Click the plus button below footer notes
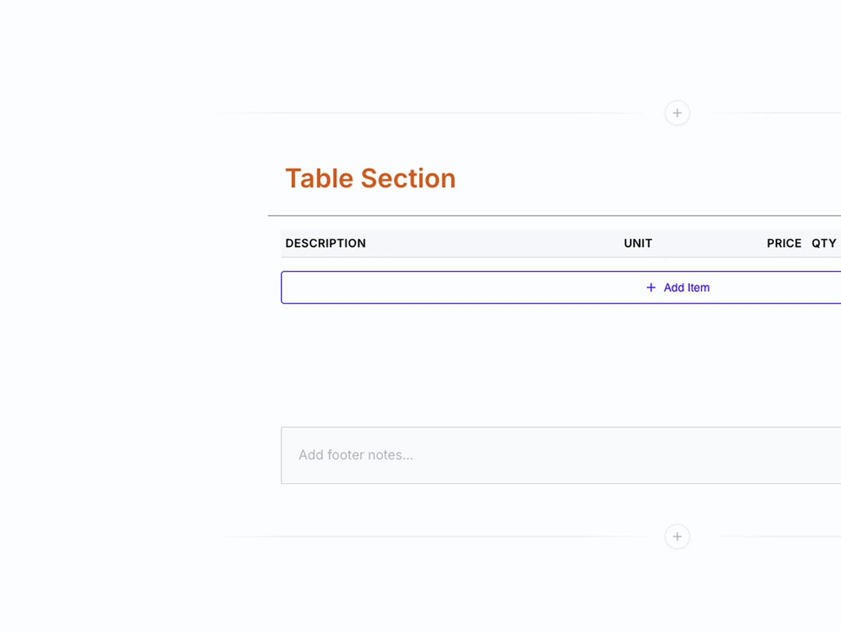This screenshot has width=841, height=631. click(677, 536)
